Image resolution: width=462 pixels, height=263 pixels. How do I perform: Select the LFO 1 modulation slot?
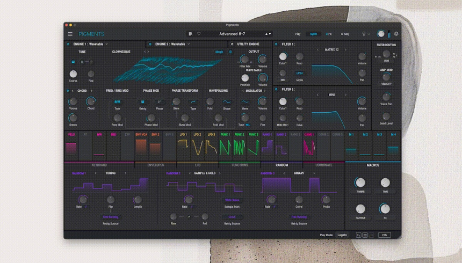(183, 145)
